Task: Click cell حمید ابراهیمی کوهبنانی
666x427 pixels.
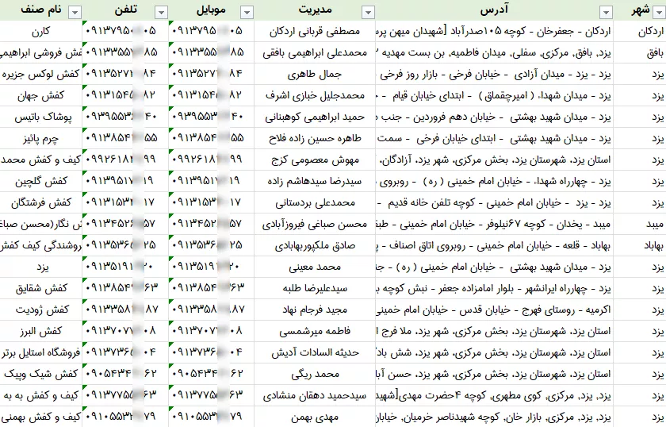Action: pyautogui.click(x=315, y=117)
